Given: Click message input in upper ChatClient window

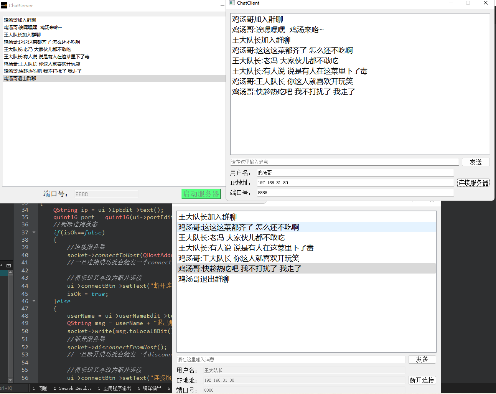Looking at the screenshot, I should click(344, 162).
